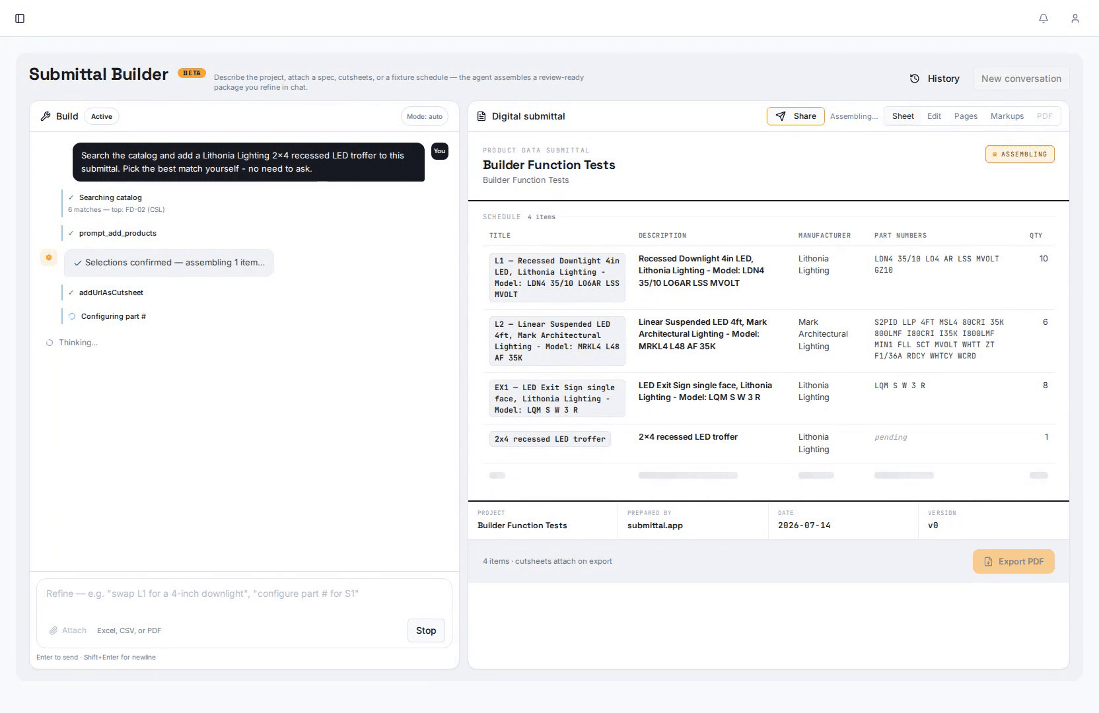
Task: Click the Share paper-plane icon
Action: (x=781, y=116)
